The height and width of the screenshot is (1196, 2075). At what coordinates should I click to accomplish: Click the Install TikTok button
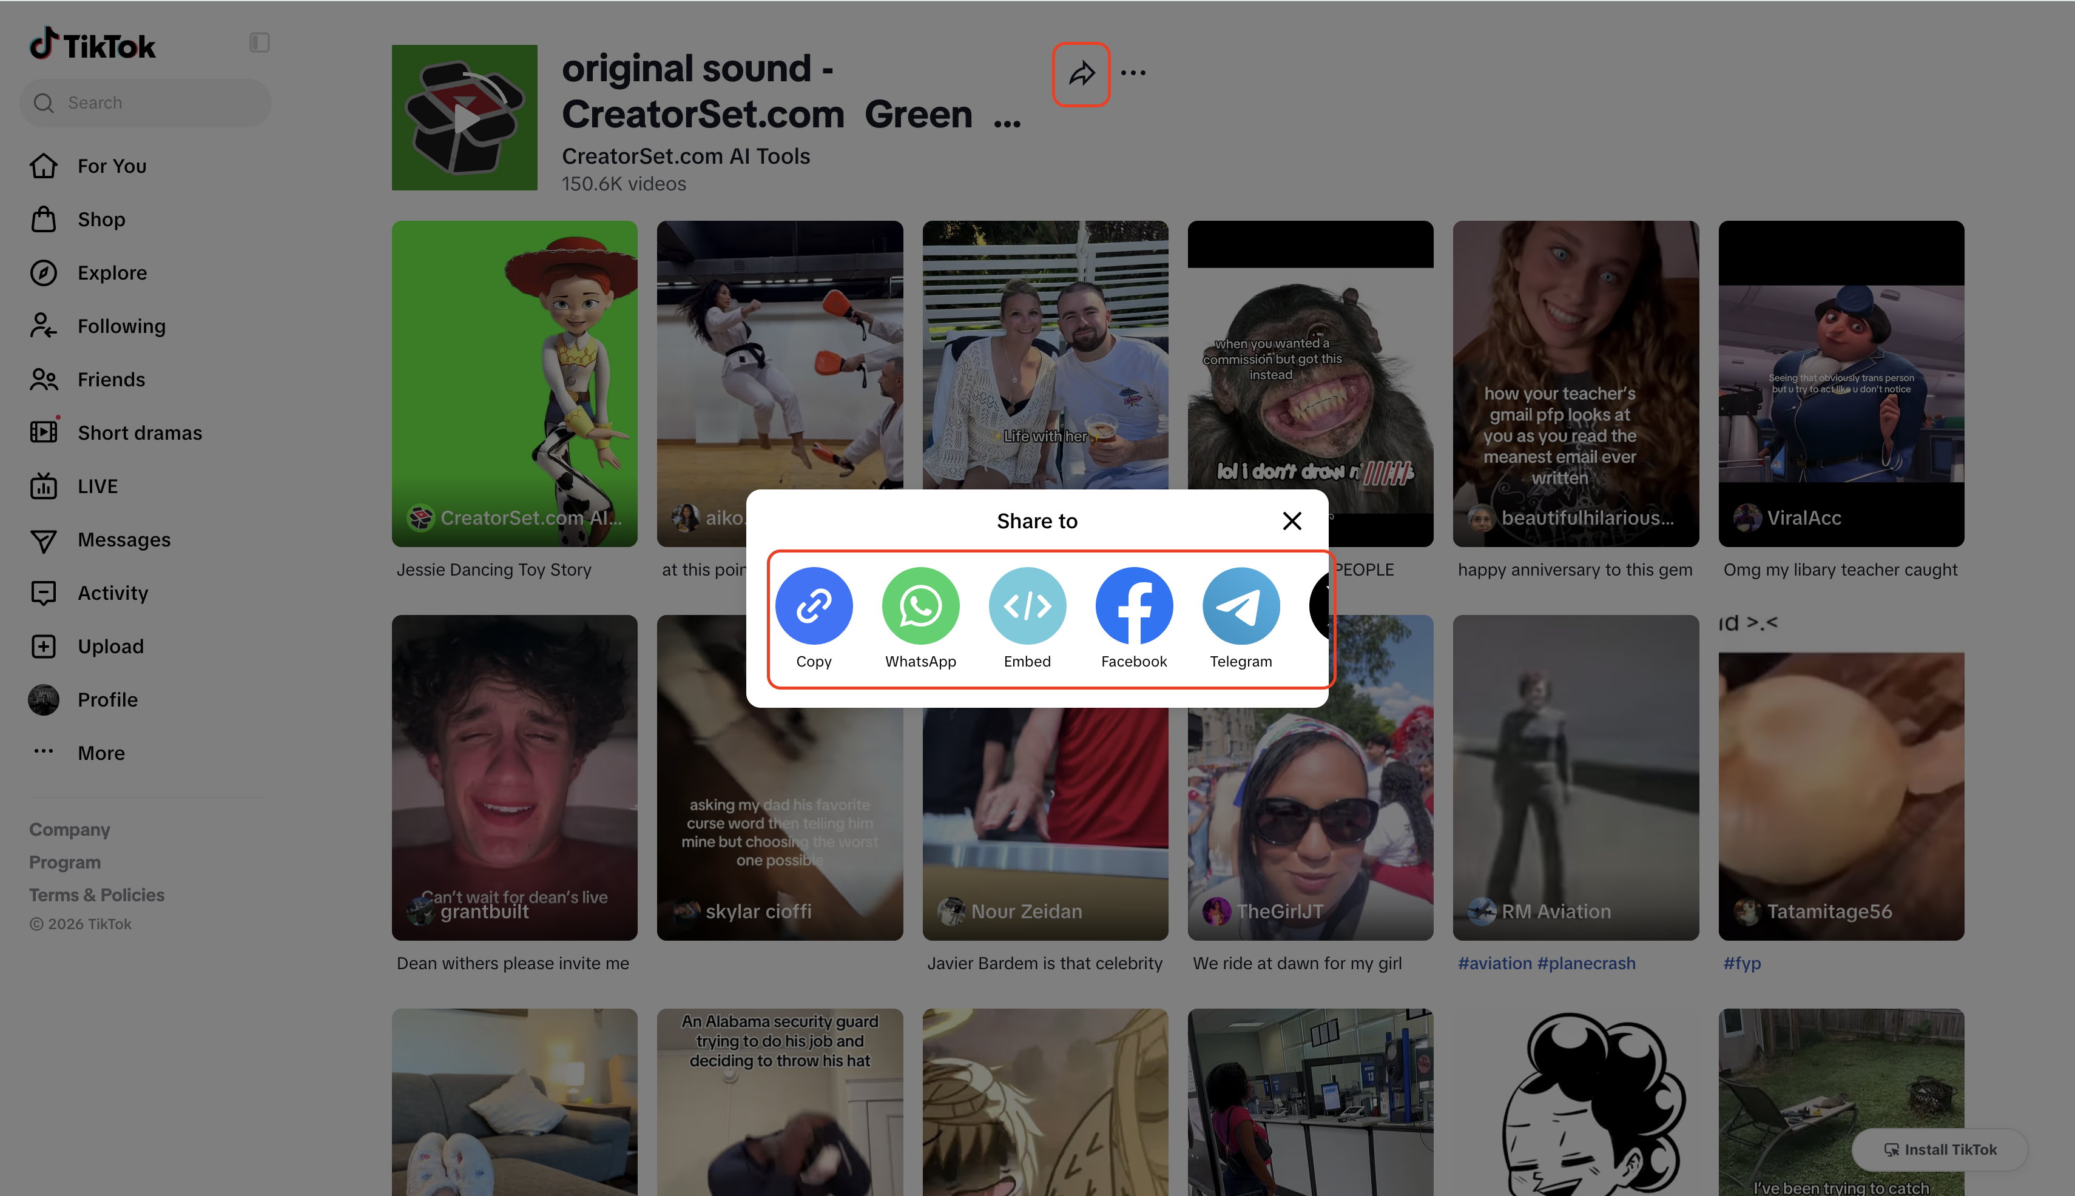coord(1940,1149)
